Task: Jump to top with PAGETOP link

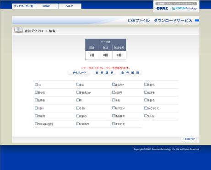Action: tap(189, 139)
